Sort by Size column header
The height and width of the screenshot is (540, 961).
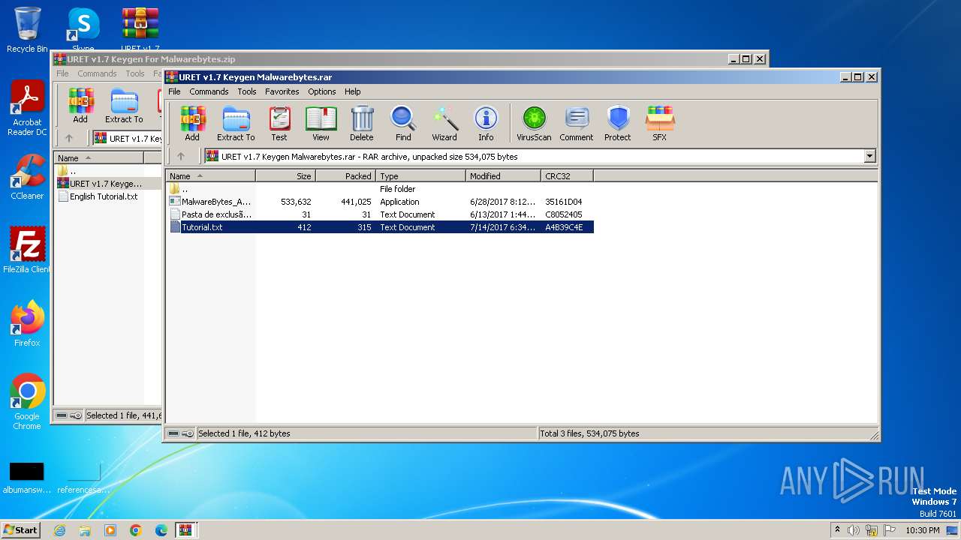(286, 176)
